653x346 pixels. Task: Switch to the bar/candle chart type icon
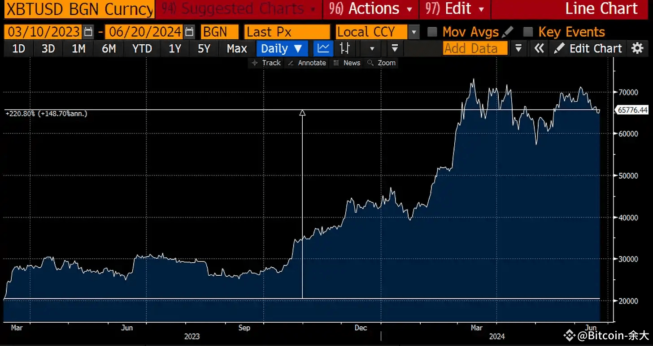click(x=345, y=48)
